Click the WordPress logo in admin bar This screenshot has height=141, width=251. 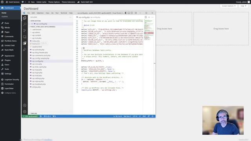point(2,2)
